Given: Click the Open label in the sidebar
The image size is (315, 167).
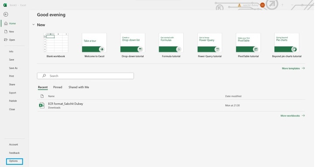Looking at the screenshot, I should tap(12, 40).
